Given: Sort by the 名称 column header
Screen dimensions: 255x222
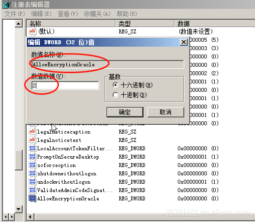Looking at the screenshot, I should [x=71, y=23].
